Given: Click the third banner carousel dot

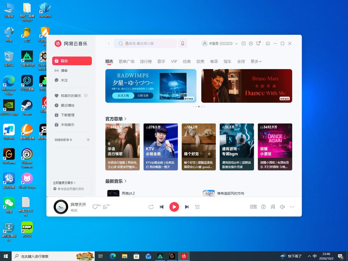Looking at the screenshot, I should pyautogui.click(x=199, y=107).
